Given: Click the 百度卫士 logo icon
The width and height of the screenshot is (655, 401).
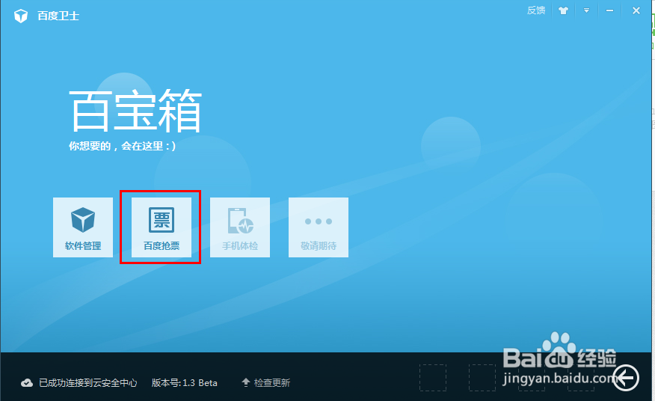Looking at the screenshot, I should [21, 16].
